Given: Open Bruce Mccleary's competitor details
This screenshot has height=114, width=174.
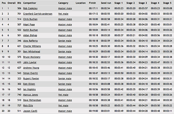Looking at the screenshot, I should (31, 57).
